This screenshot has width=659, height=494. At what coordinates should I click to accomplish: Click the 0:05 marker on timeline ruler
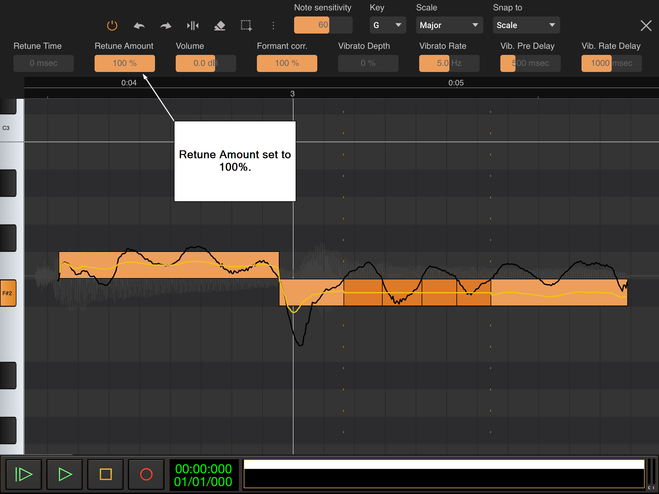point(456,83)
